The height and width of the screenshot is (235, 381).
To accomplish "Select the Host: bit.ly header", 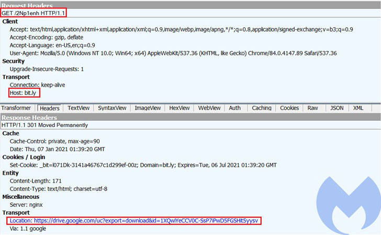I will [x=24, y=93].
